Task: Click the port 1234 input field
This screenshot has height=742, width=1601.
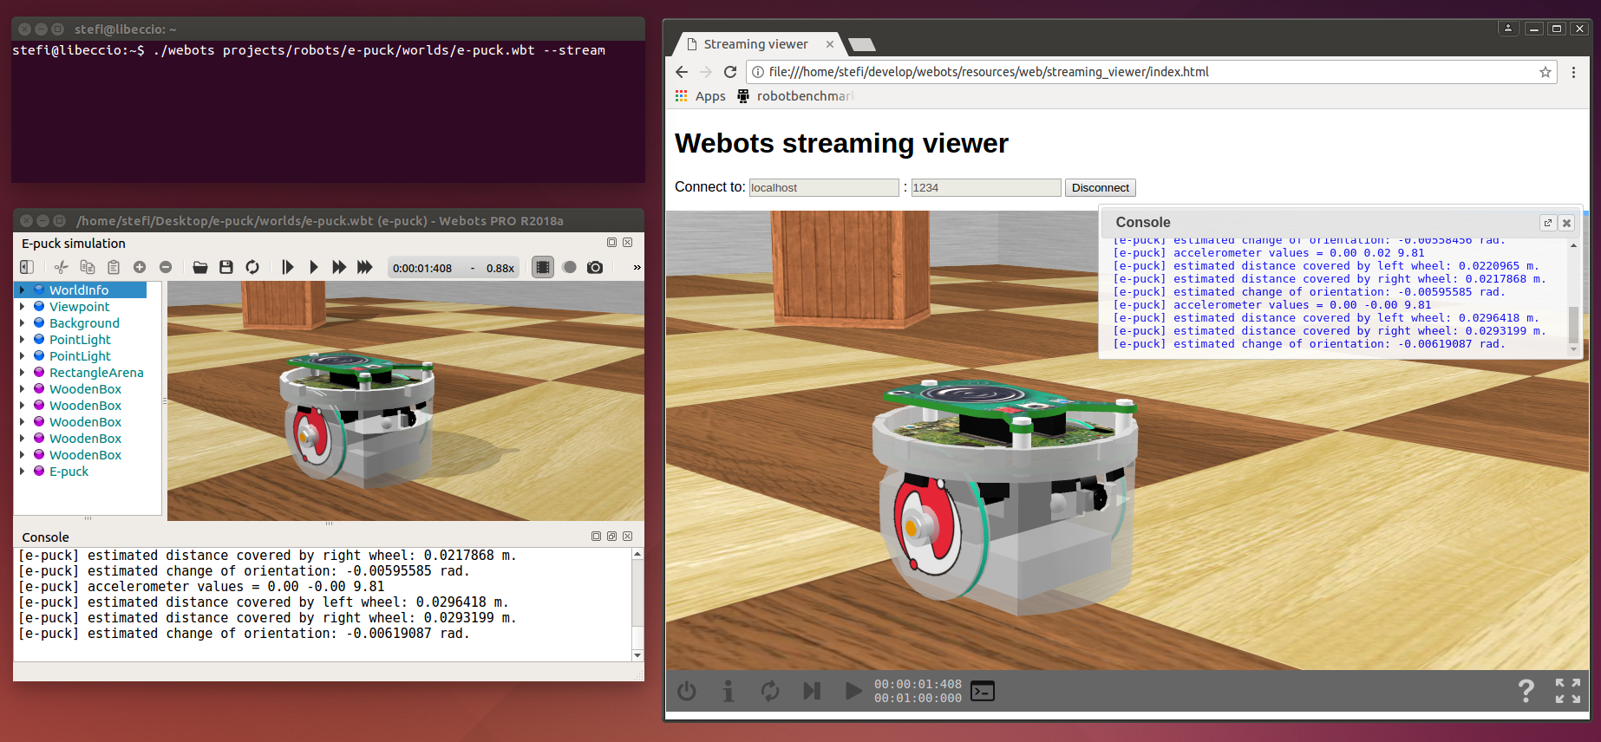Action: [x=986, y=187]
